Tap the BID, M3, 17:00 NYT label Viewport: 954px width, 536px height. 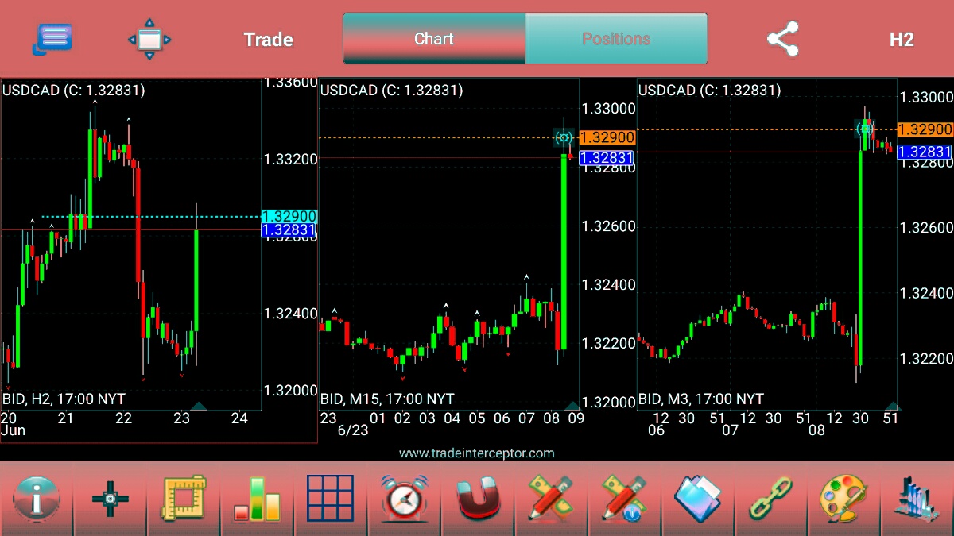(x=701, y=399)
